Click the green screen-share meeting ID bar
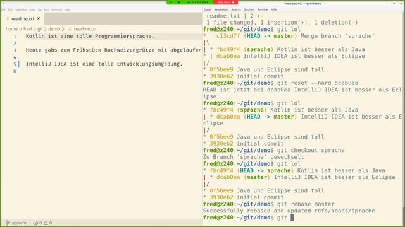The width and height of the screenshot is (405, 227). [197, 3]
